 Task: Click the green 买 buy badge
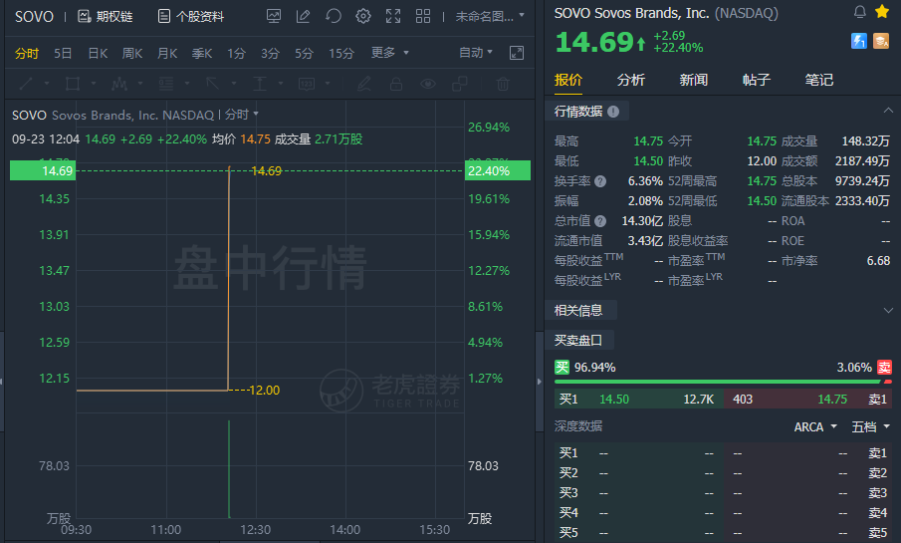(x=562, y=367)
